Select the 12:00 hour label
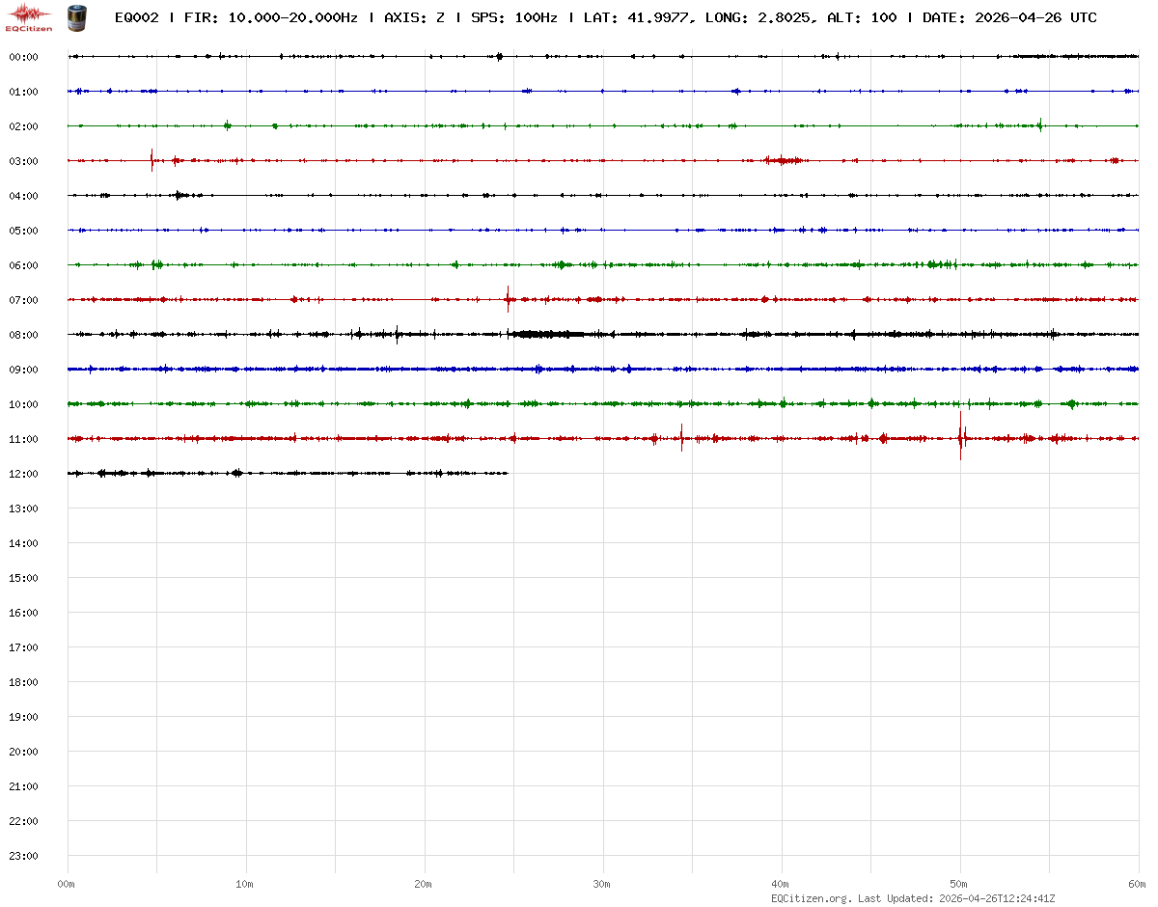 pyautogui.click(x=23, y=474)
